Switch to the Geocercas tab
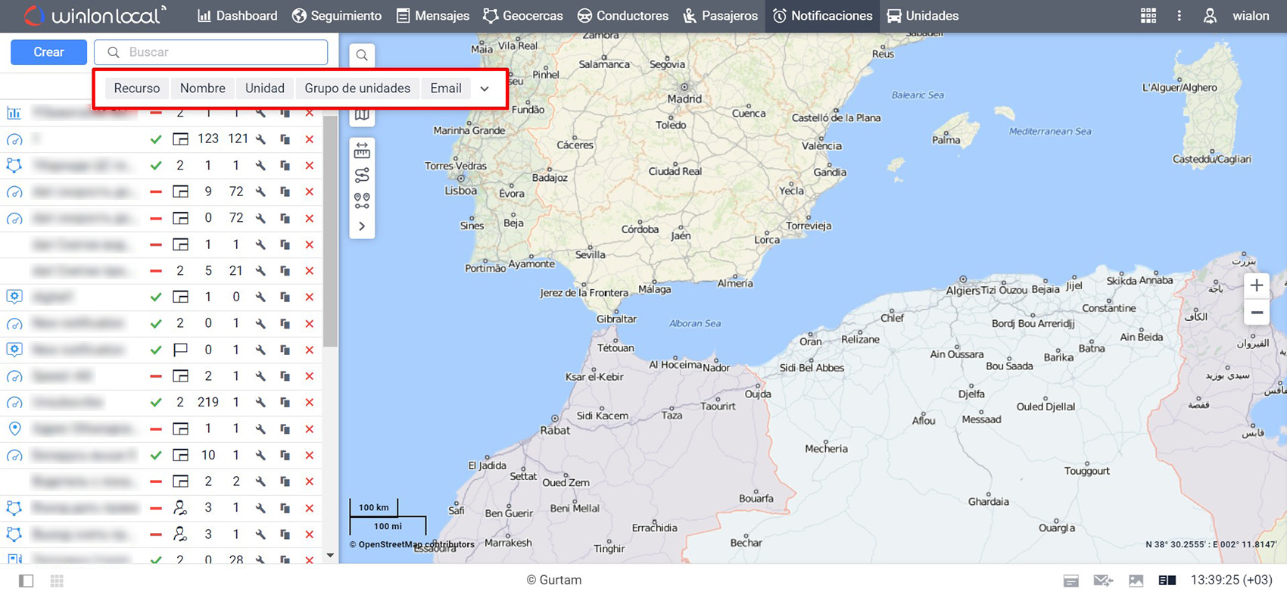This screenshot has height=595, width=1287. click(523, 16)
